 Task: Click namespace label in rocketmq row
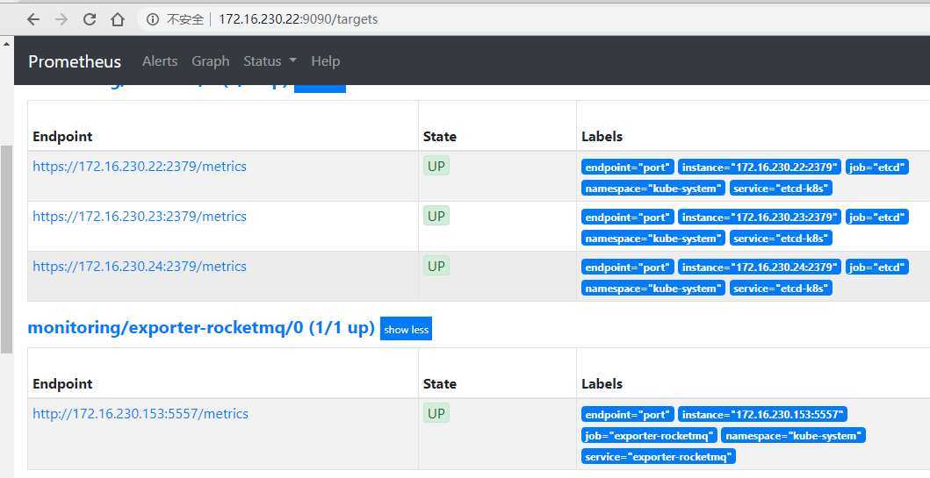pyautogui.click(x=794, y=436)
